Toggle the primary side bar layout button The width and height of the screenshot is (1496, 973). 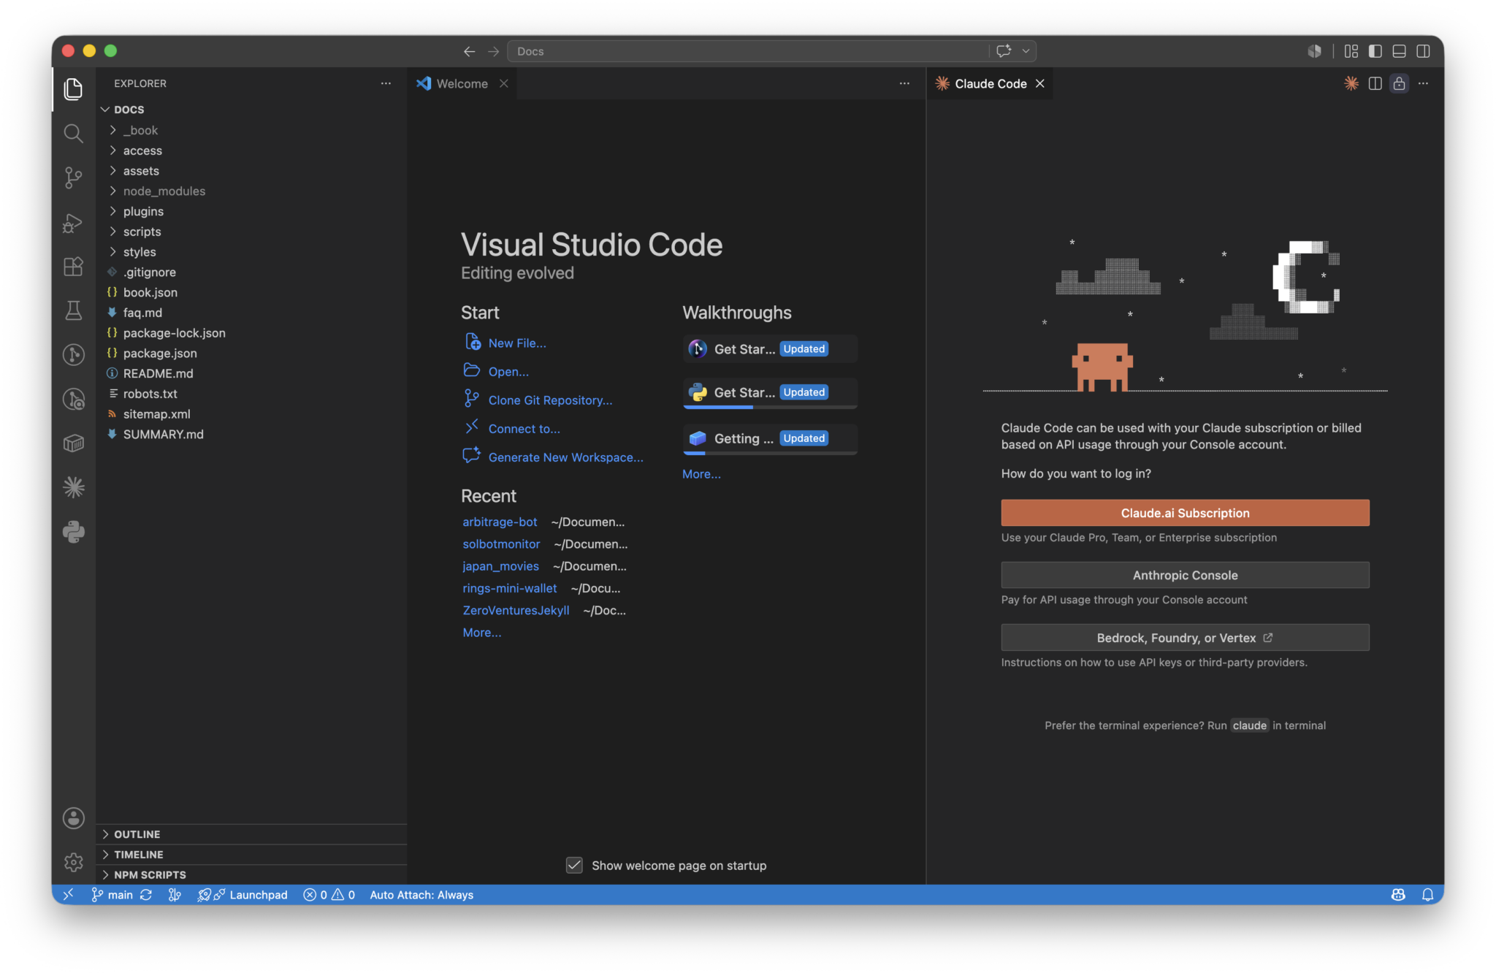tap(1375, 51)
